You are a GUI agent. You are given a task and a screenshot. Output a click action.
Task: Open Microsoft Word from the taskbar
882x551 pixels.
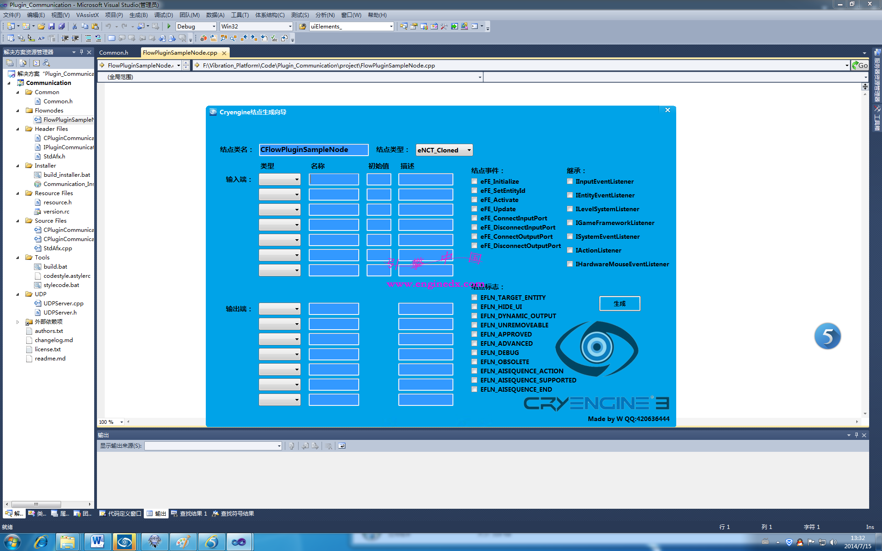point(97,542)
